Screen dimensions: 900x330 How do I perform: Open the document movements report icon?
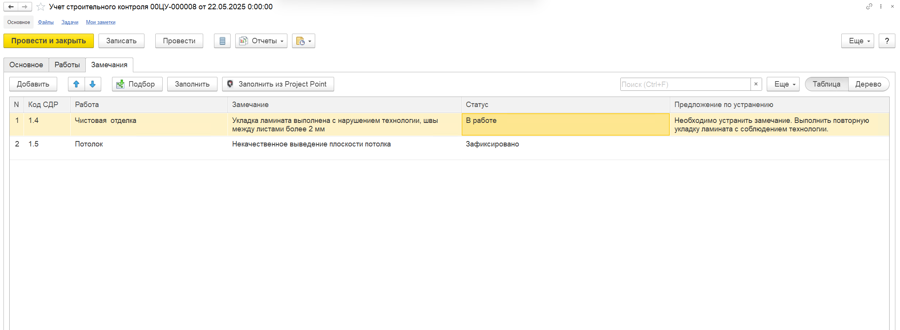pyautogui.click(x=222, y=41)
